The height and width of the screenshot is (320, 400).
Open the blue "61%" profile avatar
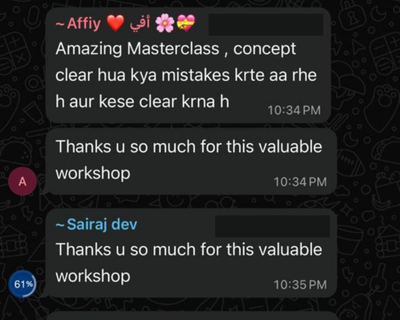pos(22,284)
